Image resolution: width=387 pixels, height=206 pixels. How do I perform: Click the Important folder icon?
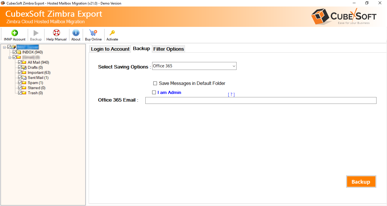tap(24, 72)
